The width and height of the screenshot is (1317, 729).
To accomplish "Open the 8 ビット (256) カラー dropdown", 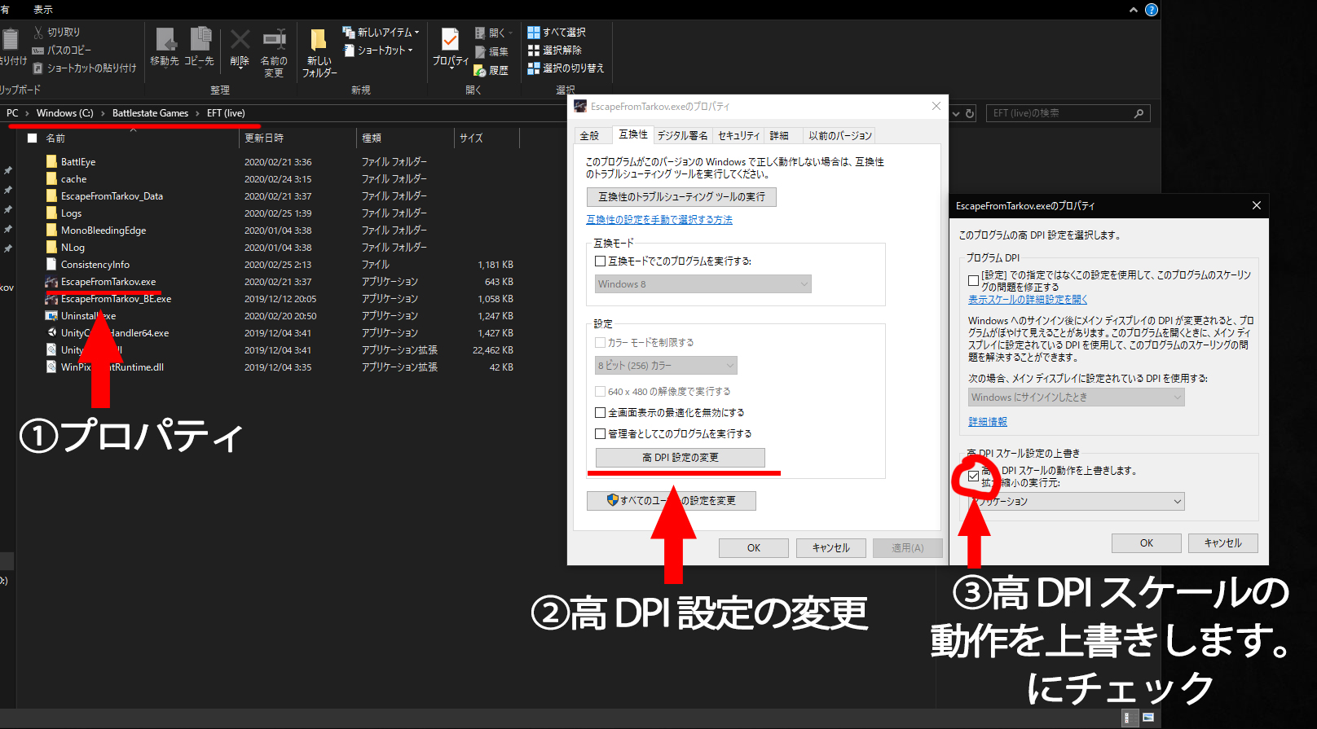I will [667, 366].
